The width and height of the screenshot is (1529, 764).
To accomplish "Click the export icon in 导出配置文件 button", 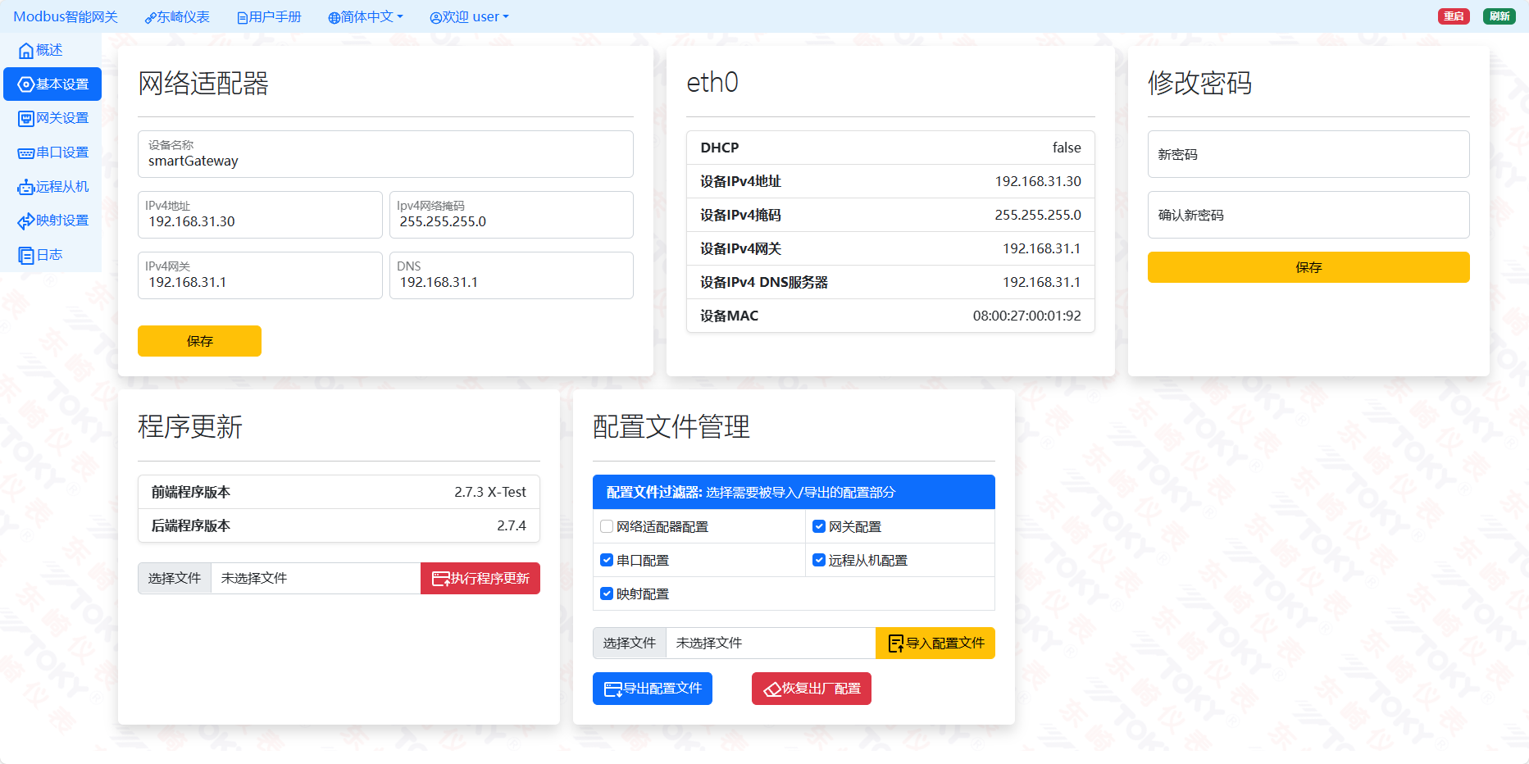I will (613, 689).
